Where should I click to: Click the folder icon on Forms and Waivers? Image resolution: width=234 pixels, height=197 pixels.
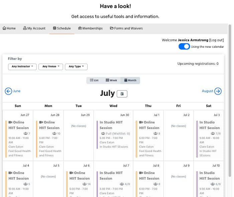pyautogui.click(x=112, y=28)
